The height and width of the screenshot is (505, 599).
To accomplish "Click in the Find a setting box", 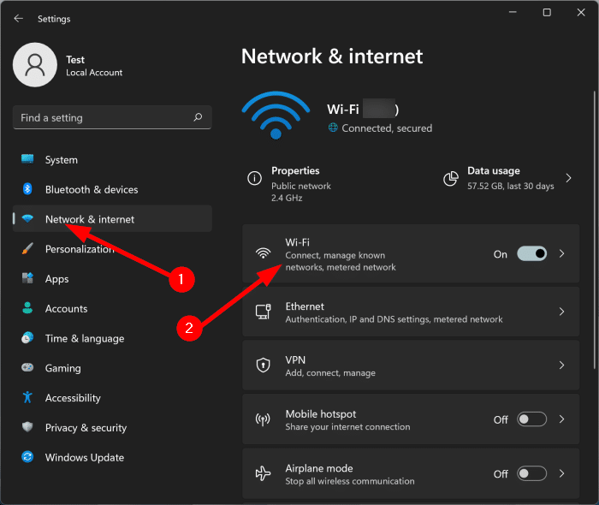I will click(x=112, y=117).
